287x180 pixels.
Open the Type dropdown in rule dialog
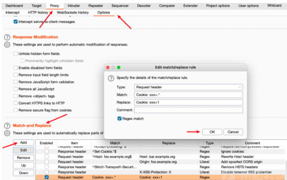[189, 87]
